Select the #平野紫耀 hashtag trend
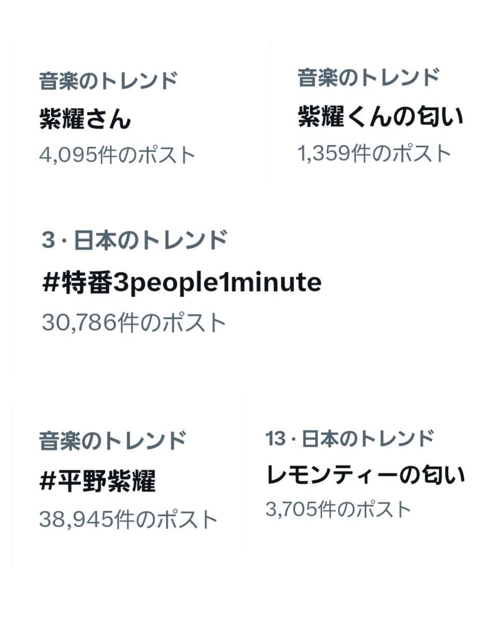This screenshot has height=623, width=499. [97, 482]
